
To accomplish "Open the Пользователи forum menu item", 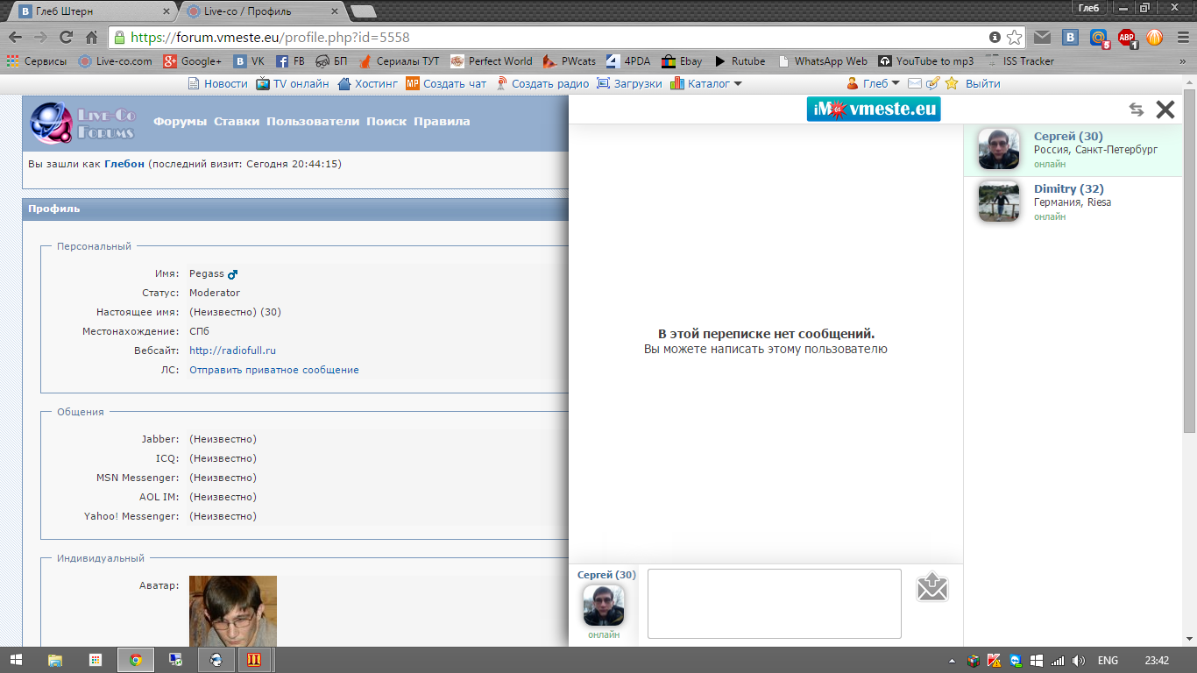I will (313, 122).
